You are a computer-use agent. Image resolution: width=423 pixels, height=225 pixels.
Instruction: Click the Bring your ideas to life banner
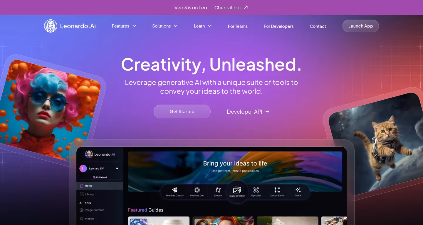[x=235, y=171]
